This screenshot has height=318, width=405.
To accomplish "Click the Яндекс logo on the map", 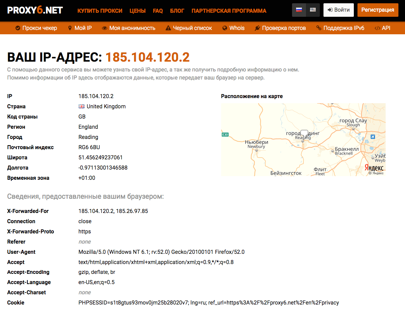I will point(374,168).
